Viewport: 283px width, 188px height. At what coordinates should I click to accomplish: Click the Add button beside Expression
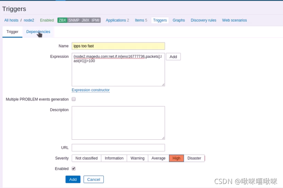[x=173, y=57]
